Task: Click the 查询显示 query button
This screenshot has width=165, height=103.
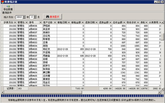Action: point(53,17)
